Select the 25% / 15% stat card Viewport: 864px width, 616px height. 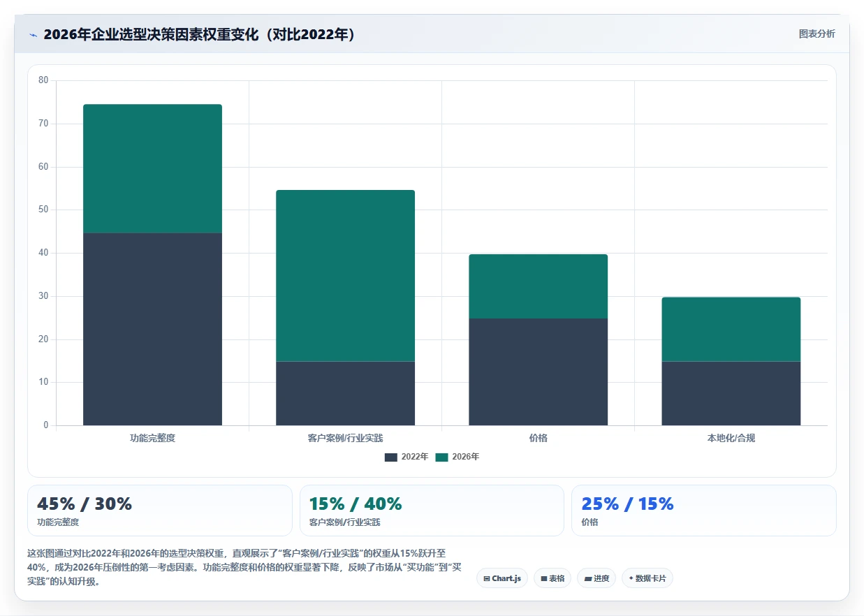tap(703, 511)
